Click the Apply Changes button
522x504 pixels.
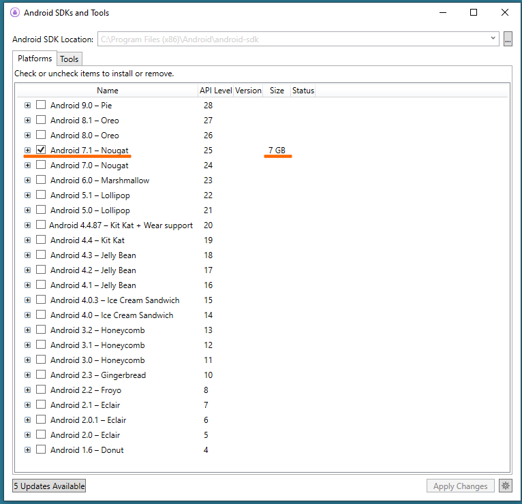point(461,486)
